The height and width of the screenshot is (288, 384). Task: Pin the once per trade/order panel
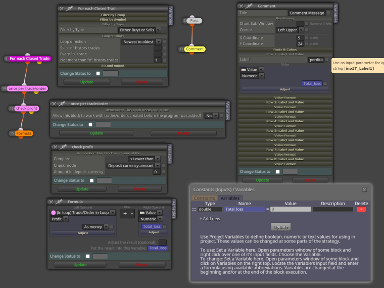point(62,104)
